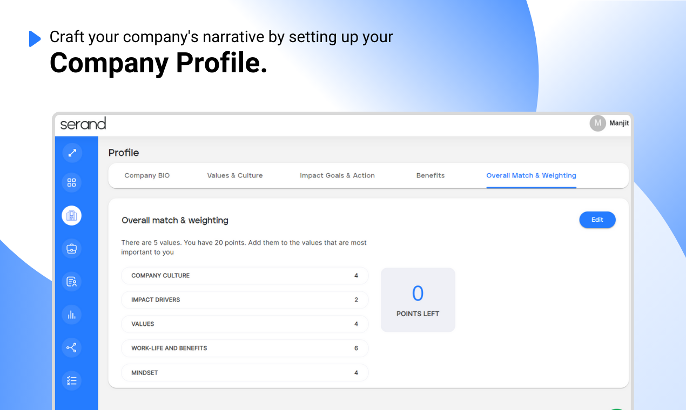The image size is (686, 410).
Task: Click the serand logo
Action: 83,124
